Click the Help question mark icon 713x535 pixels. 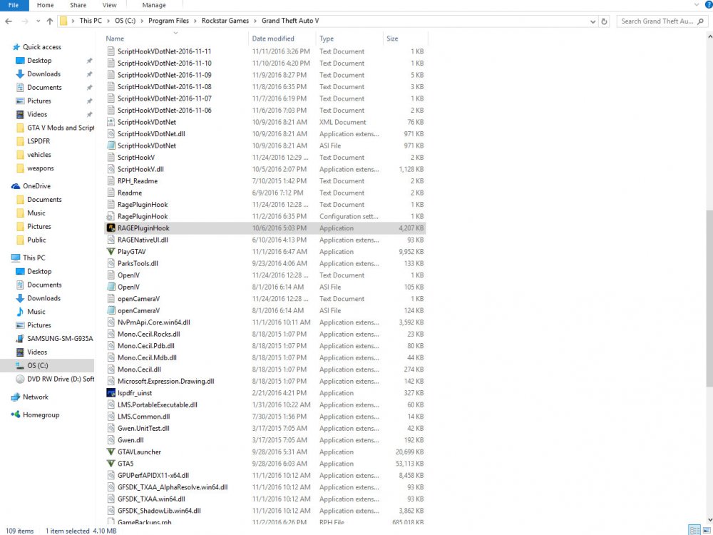click(709, 4)
